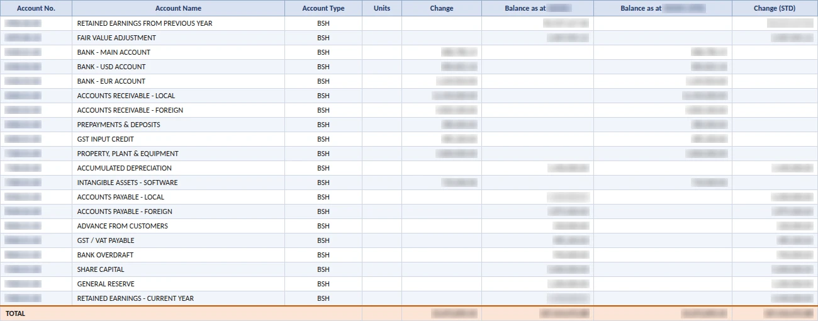The height and width of the screenshot is (321, 818).
Task: Click BSH in the ACCUMULATED DEPRECIATION row
Action: (323, 168)
